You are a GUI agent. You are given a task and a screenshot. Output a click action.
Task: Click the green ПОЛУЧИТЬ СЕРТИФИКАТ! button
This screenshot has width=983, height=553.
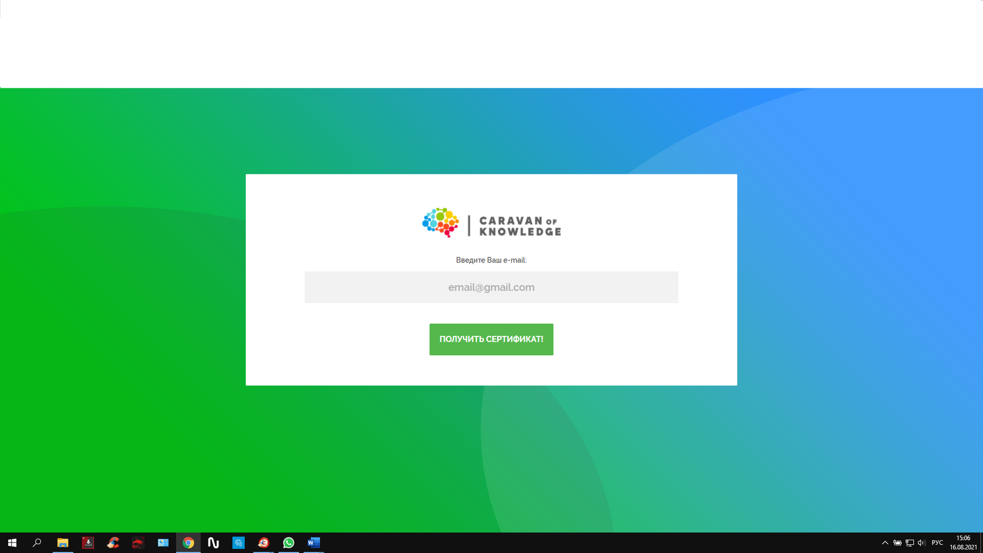(x=491, y=339)
